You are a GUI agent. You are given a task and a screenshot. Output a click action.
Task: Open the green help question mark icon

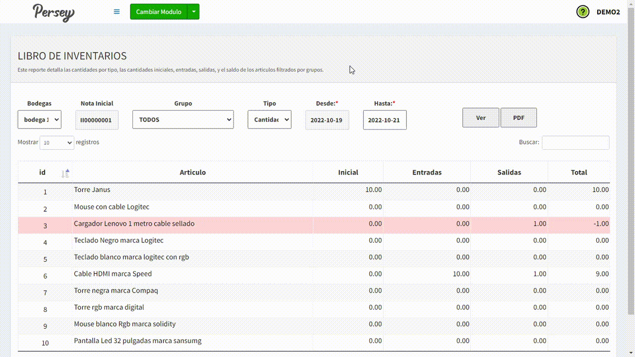pyautogui.click(x=583, y=12)
